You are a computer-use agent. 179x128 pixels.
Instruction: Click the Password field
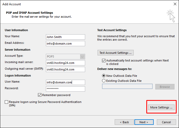click(65, 89)
